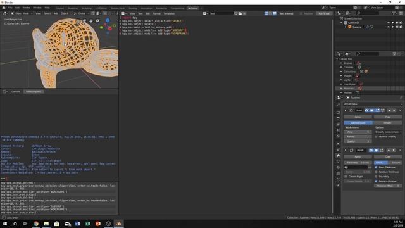Open the text editor Templates menu

169,13
